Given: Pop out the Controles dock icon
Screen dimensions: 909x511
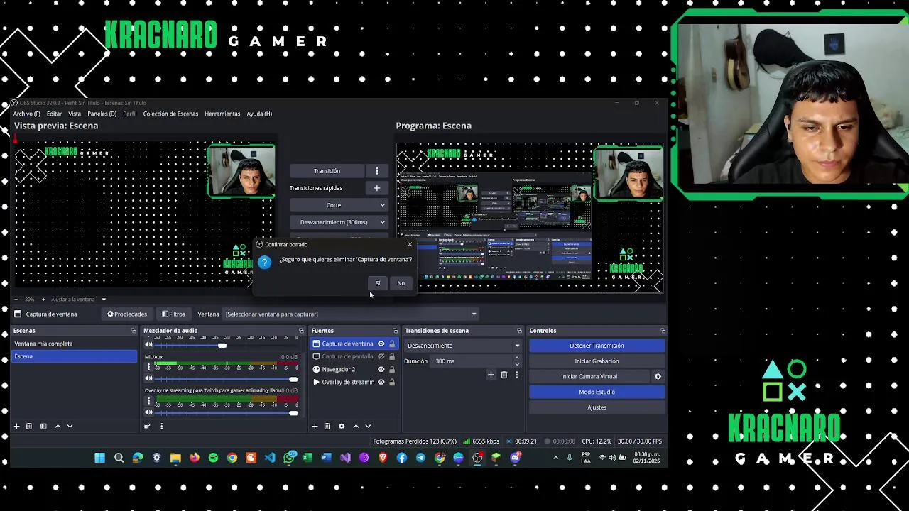Looking at the screenshot, I should click(x=663, y=331).
